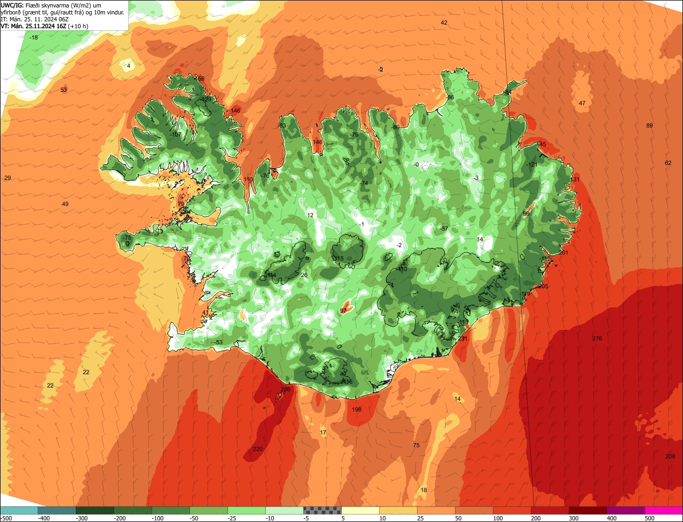Click the 75 value in the southern sea
This screenshot has height=522, width=683.
pos(416,445)
